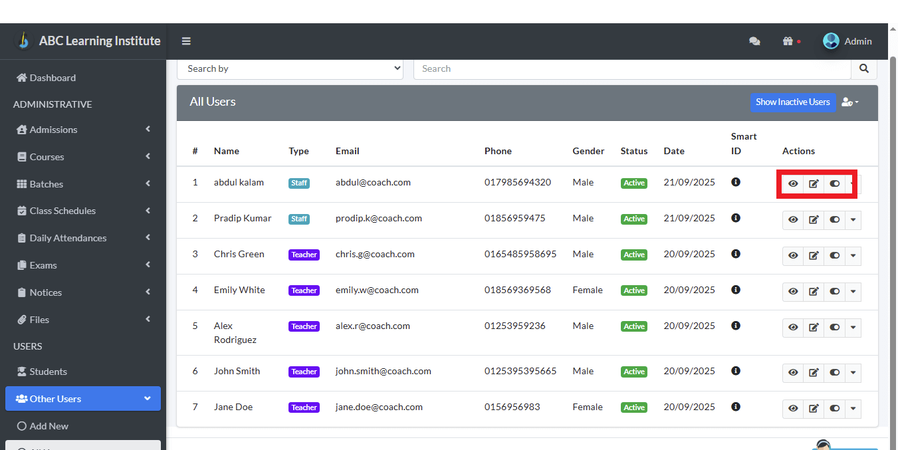Open the chat messages icon
Screen dimensions: 898x450
(x=754, y=41)
